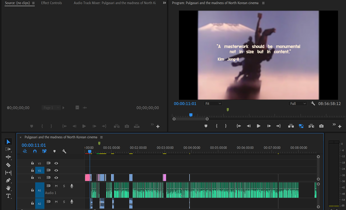Click Drag Audio Only icon in Source Monitor

click(x=85, y=108)
